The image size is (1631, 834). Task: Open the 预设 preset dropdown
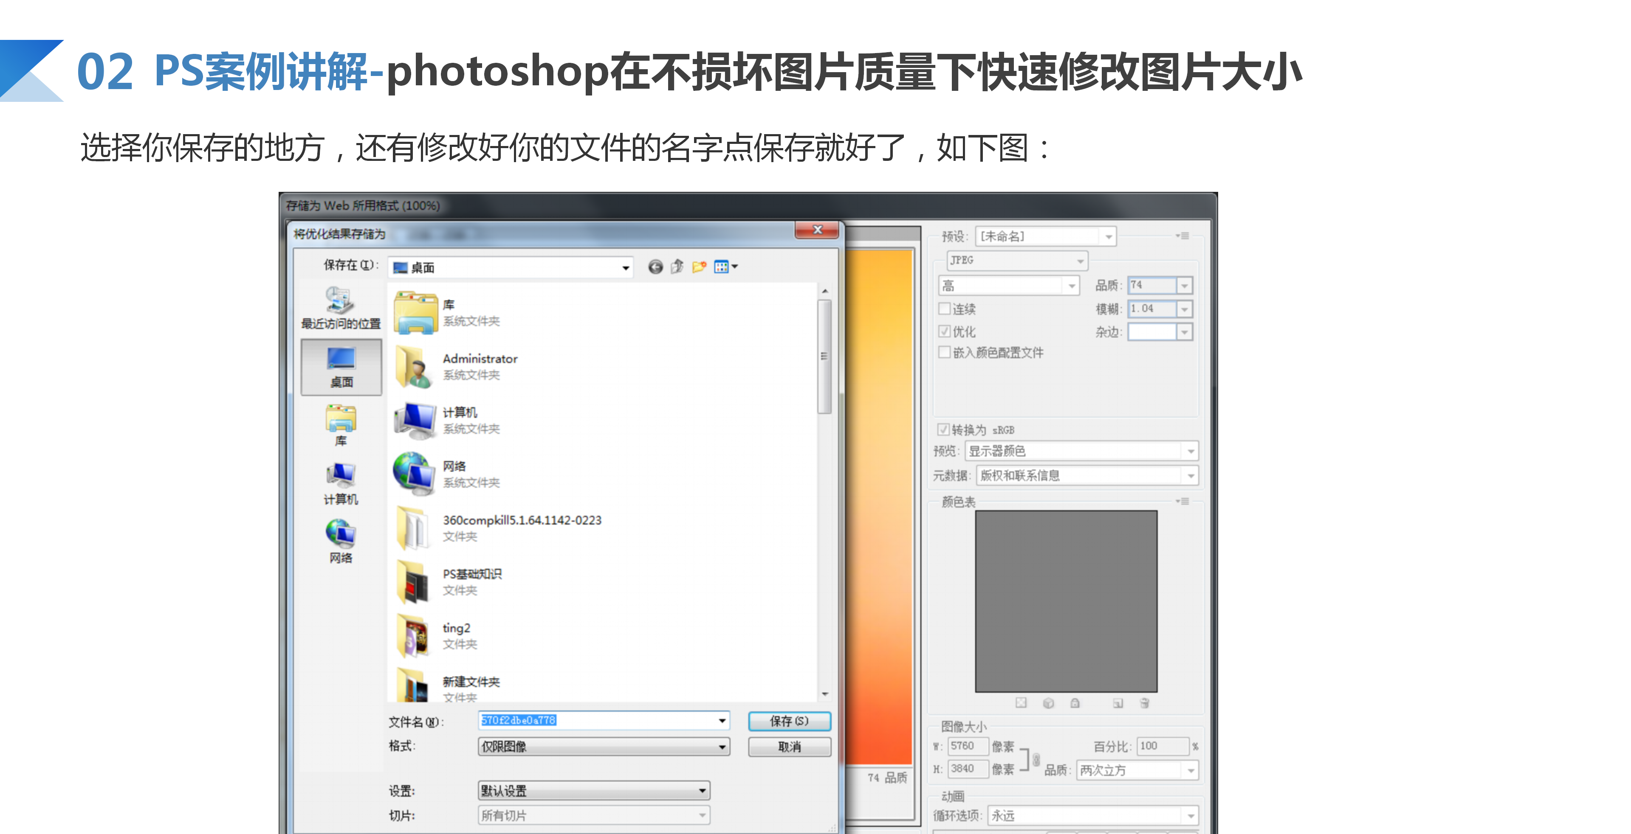click(1046, 236)
